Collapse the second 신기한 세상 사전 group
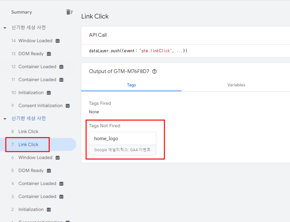The height and width of the screenshot is (222, 290). coord(5,119)
